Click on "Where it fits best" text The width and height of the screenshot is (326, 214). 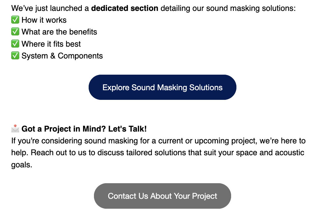coord(51,44)
